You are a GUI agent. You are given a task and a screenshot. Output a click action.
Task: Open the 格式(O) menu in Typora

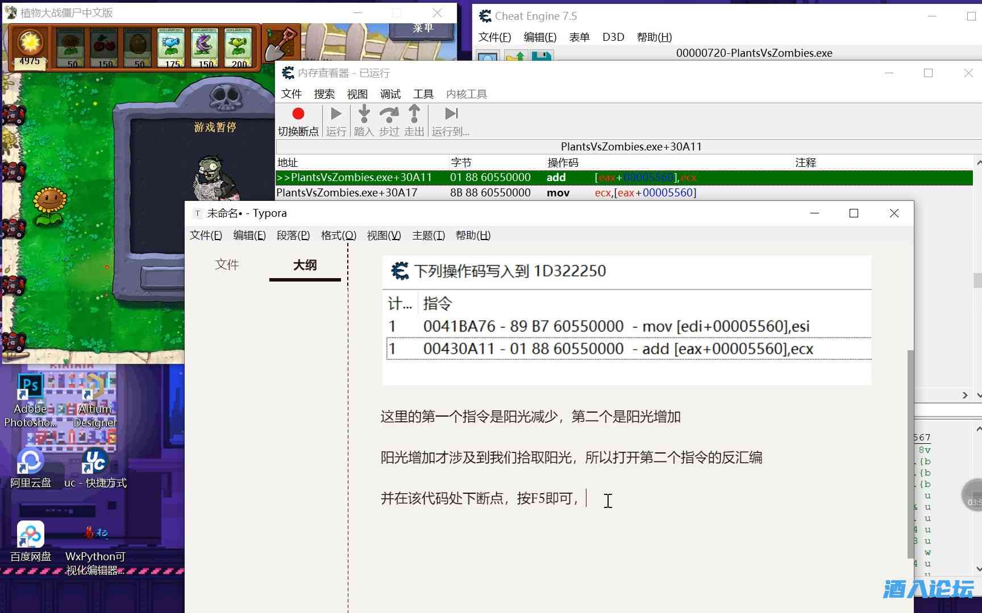pos(338,236)
